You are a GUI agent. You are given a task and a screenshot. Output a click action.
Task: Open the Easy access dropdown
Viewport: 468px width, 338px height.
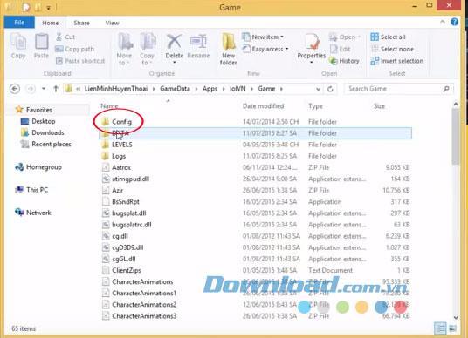pyautogui.click(x=265, y=49)
